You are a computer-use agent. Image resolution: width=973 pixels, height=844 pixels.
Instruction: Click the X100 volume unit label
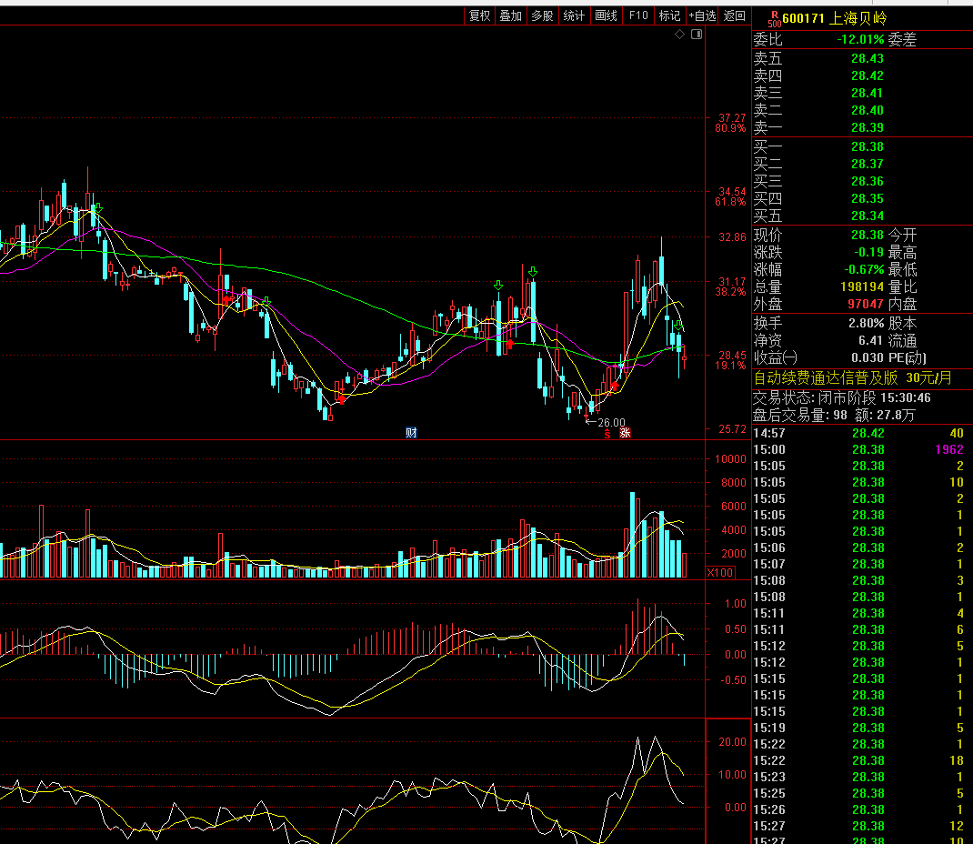(720, 573)
